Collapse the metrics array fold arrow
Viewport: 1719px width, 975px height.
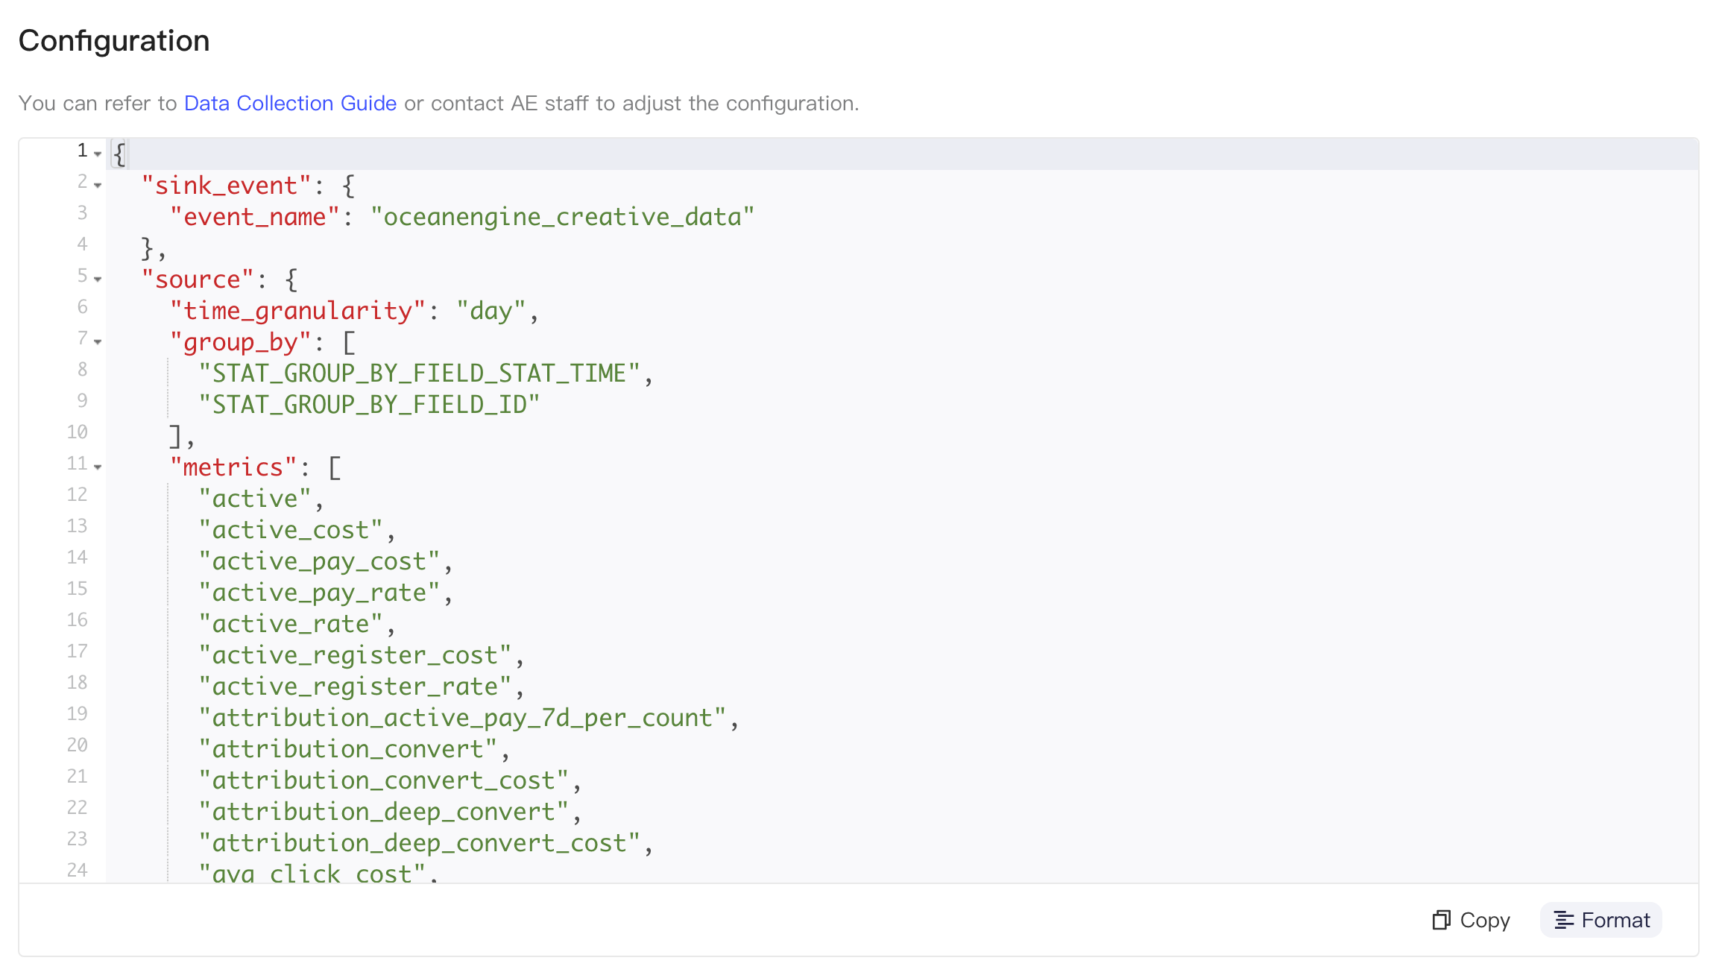(98, 467)
